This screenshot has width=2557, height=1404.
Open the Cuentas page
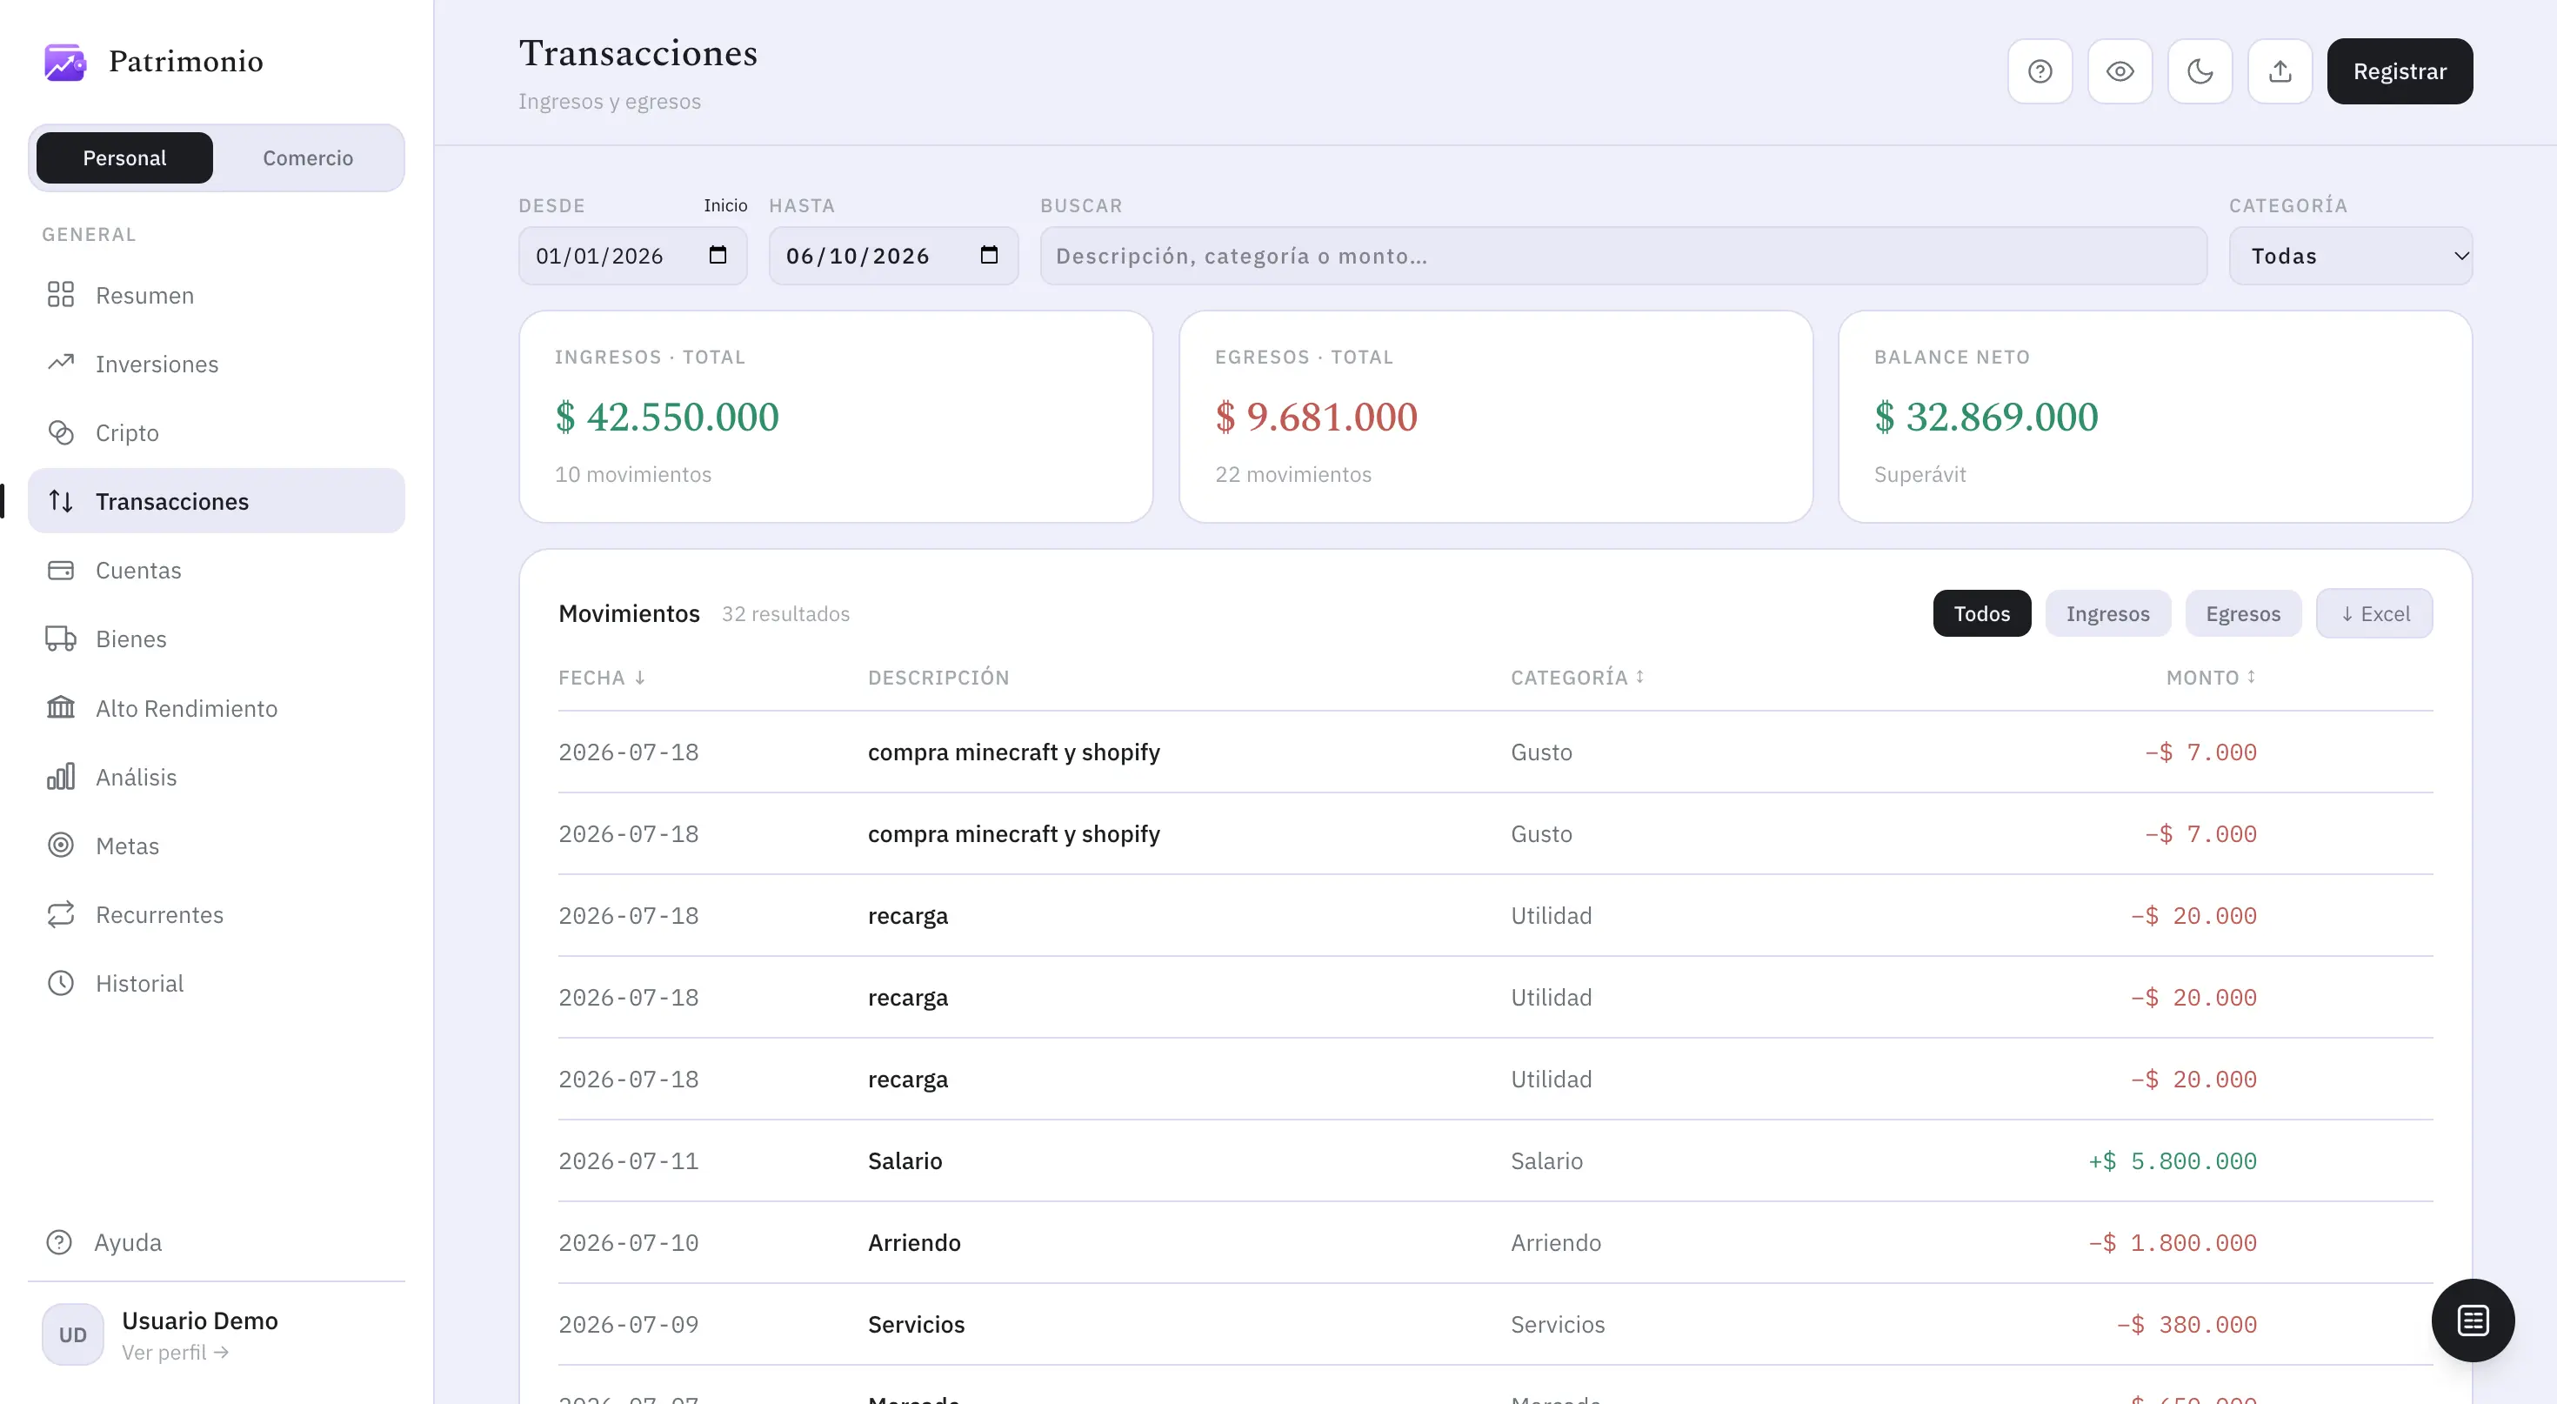[217, 570]
